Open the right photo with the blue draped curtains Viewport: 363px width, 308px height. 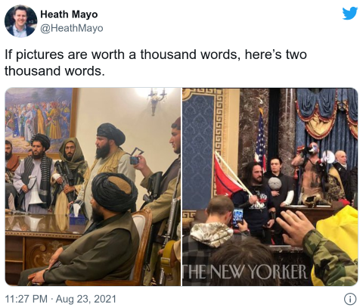270,187
